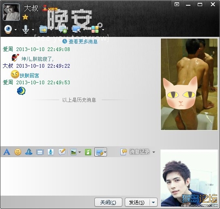Send a window shake with the shake icon
Viewport: 220px width, 209px height.
point(40,152)
